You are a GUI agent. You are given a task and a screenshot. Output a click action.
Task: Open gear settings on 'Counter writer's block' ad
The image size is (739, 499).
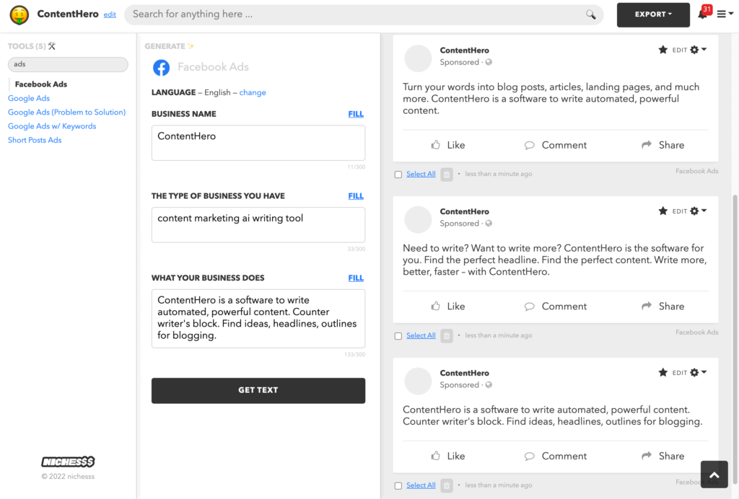coord(698,372)
